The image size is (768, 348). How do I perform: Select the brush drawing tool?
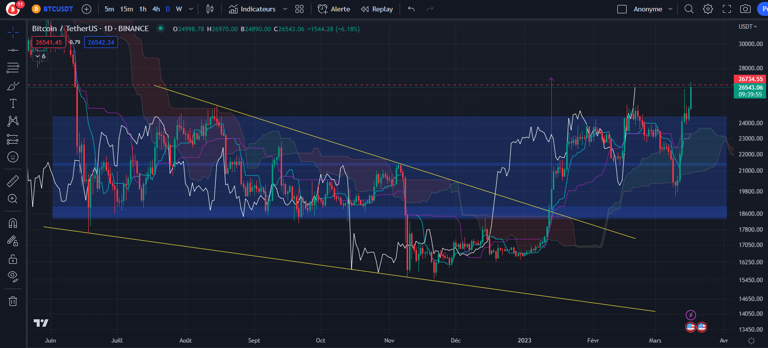tap(13, 85)
